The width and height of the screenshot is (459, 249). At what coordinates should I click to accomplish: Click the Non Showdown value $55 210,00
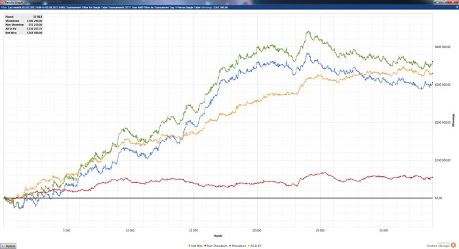35,25
